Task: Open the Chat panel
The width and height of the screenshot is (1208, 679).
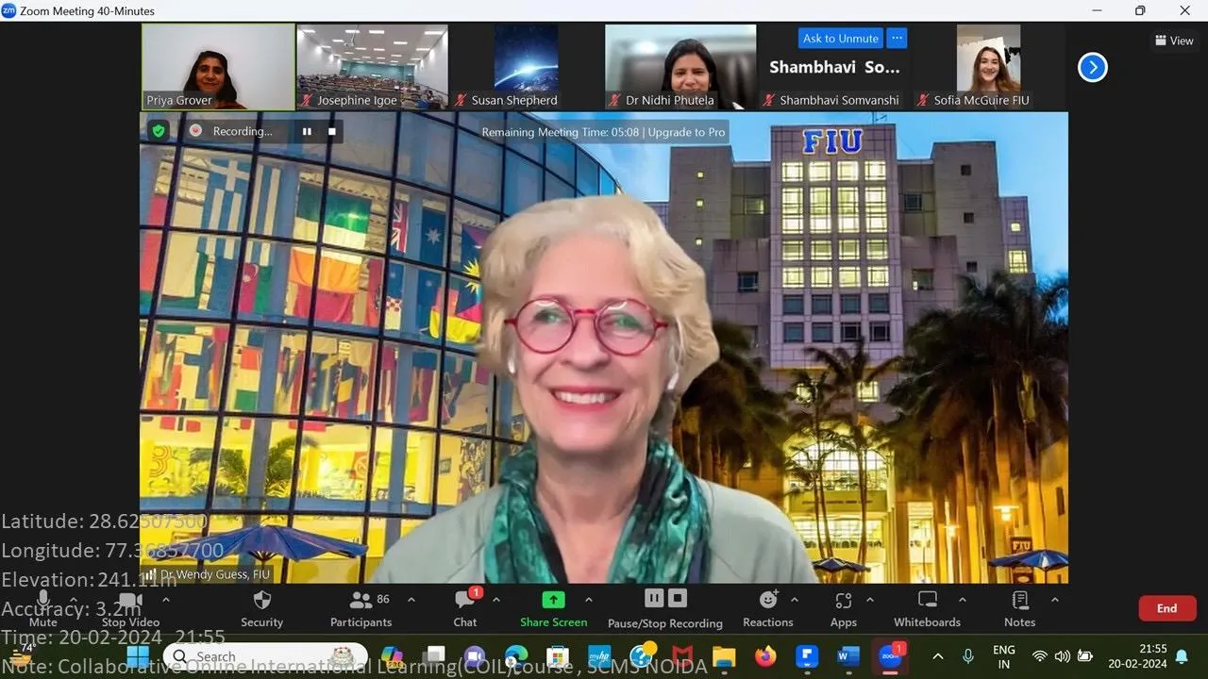Action: click(465, 608)
